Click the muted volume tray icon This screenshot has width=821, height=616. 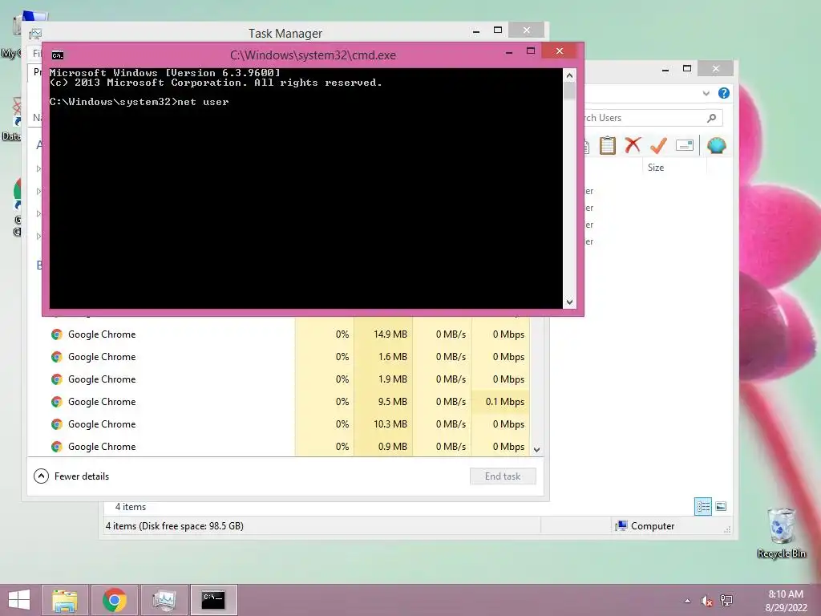(x=707, y=601)
